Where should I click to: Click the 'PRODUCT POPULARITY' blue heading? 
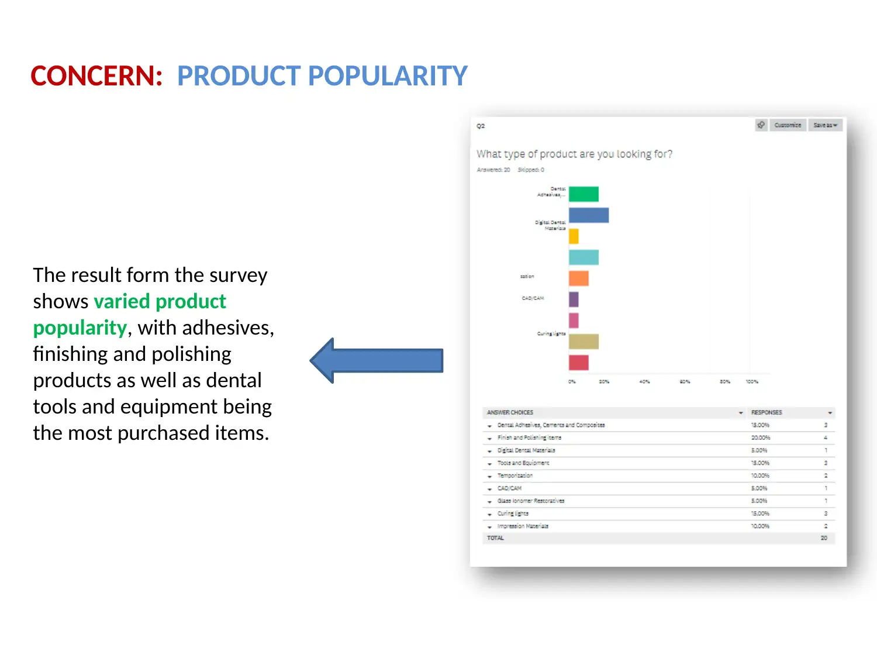322,76
